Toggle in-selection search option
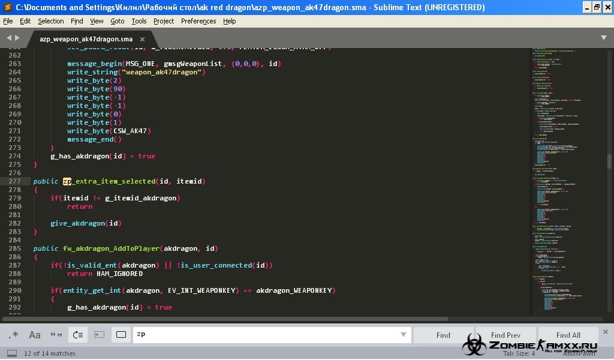614x360 pixels. tap(100, 335)
